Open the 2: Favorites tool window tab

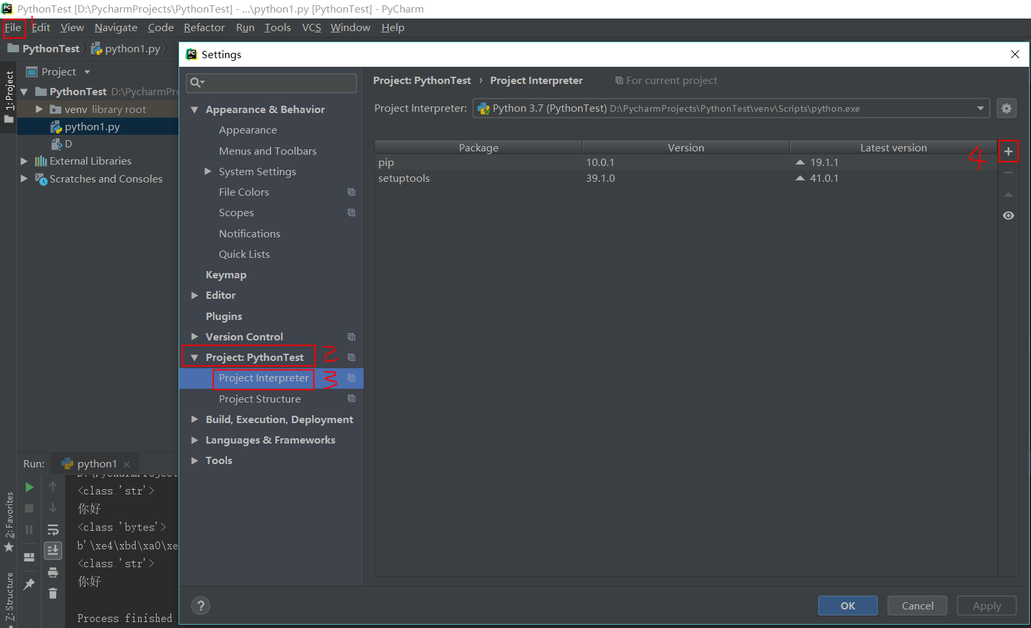click(9, 522)
